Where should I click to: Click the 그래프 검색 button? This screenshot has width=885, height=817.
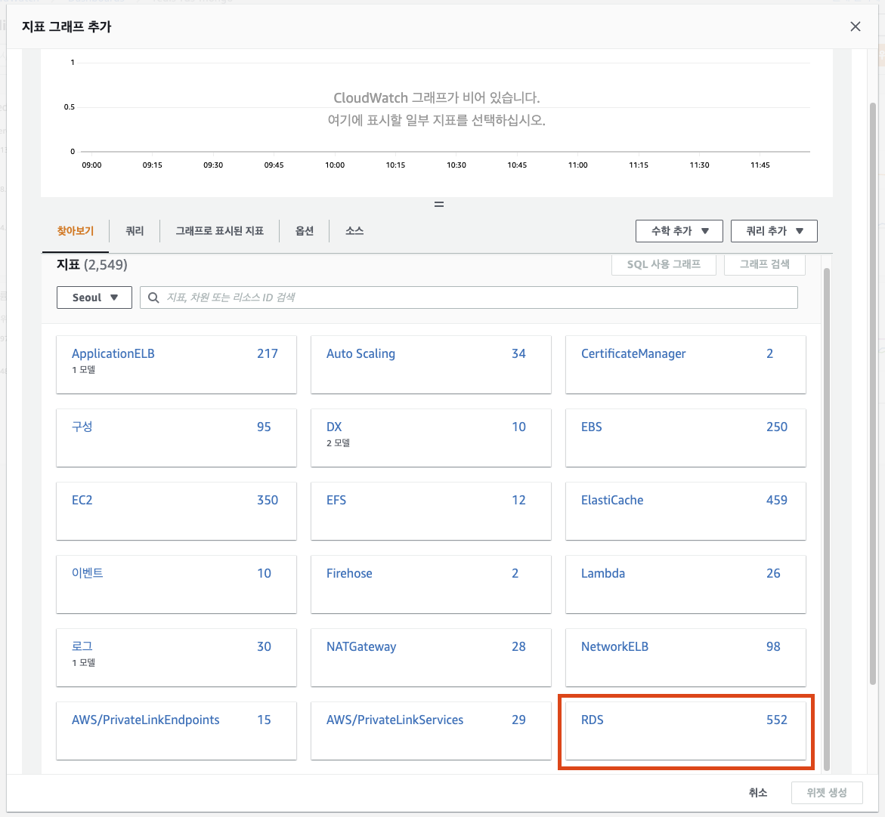tap(764, 264)
